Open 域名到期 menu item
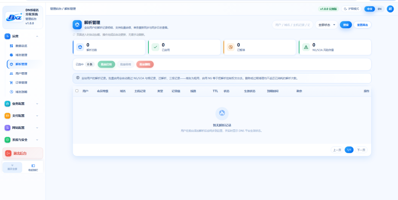Viewport: 398px width, 200px height. [x=25, y=92]
